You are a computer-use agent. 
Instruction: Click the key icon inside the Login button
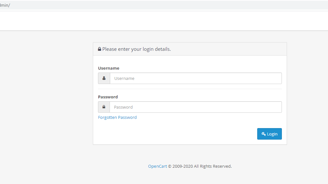[264, 134]
